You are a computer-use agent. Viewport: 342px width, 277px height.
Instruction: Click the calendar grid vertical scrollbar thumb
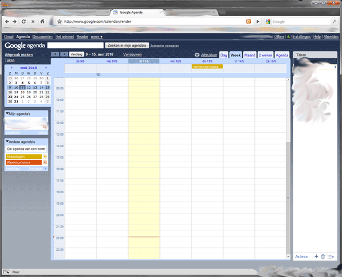click(x=288, y=198)
